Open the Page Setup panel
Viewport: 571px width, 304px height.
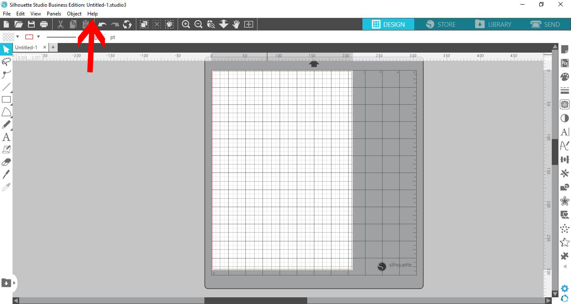coord(565,50)
